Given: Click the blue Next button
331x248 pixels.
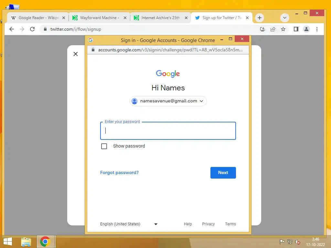Looking at the screenshot, I should [223, 173].
